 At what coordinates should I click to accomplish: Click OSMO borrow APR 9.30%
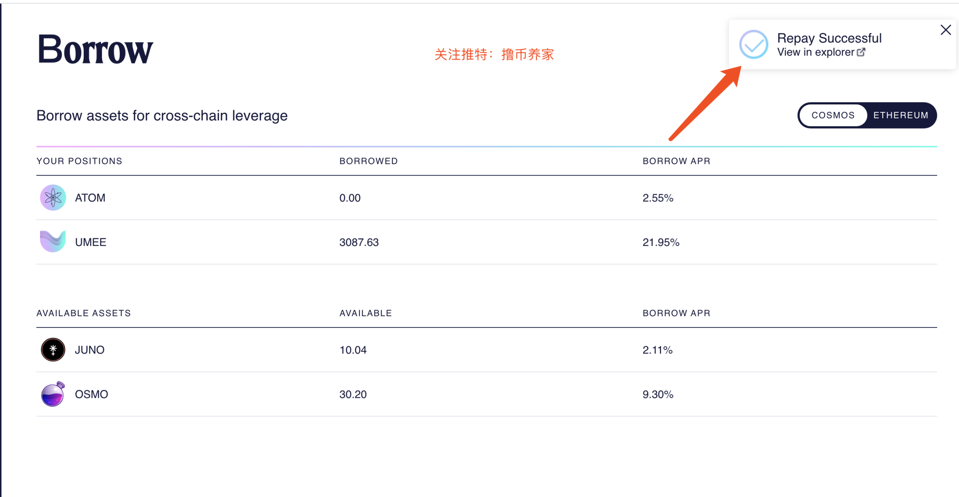click(658, 394)
